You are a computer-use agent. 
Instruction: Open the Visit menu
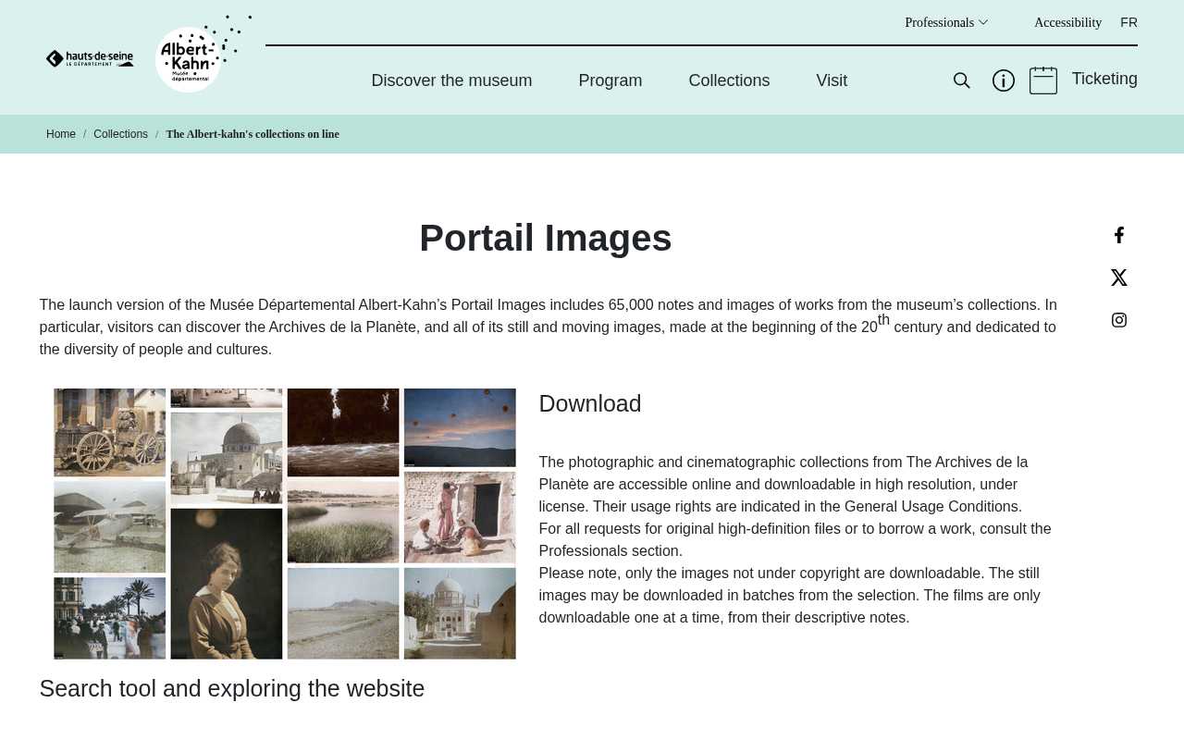point(831,80)
